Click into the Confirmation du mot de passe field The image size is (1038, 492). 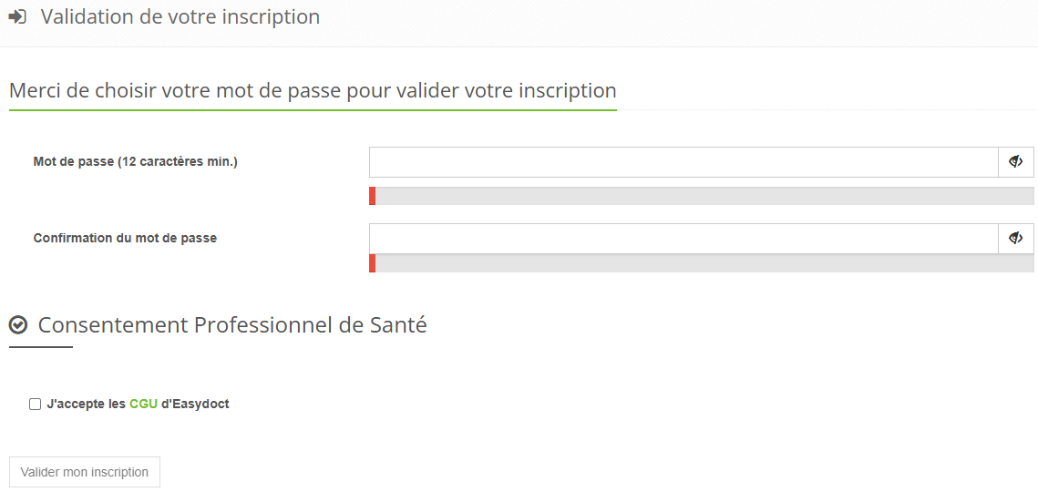click(683, 239)
